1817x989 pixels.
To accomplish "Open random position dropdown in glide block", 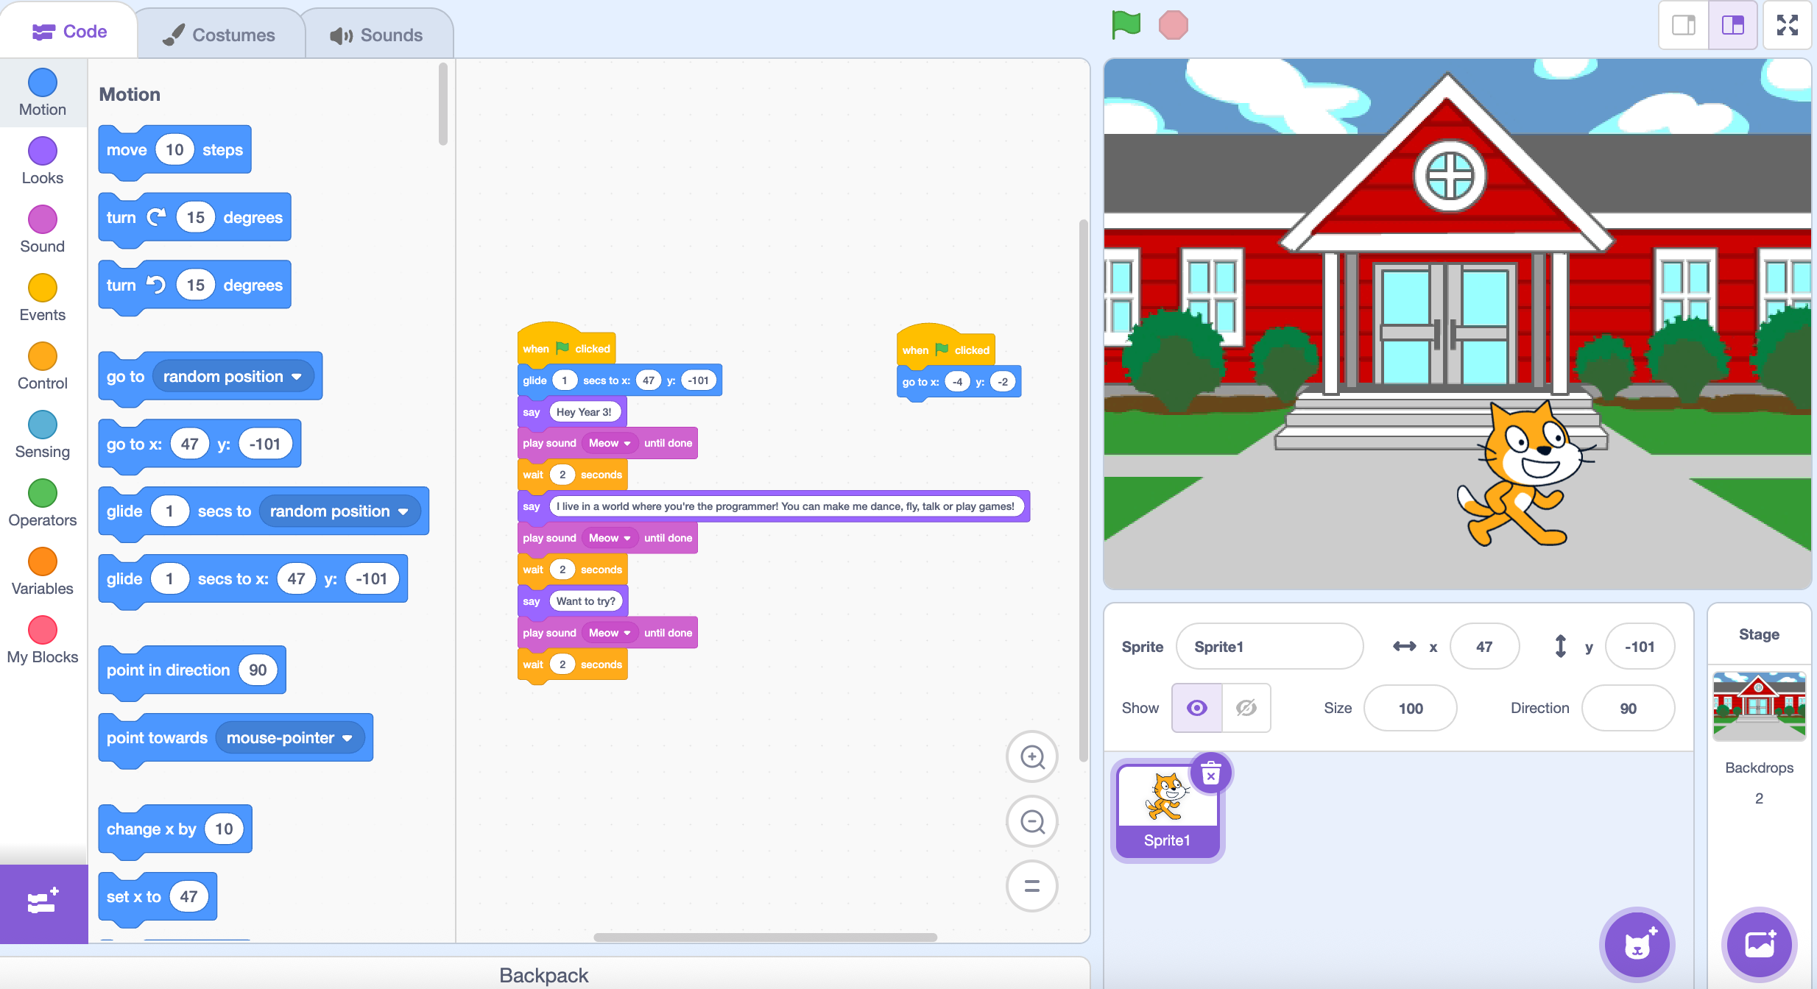I will pyautogui.click(x=339, y=511).
